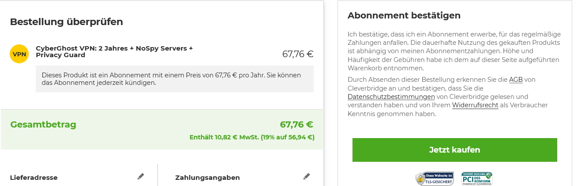Click the Jetzt kaufen button
585x186 pixels.
tap(454, 150)
